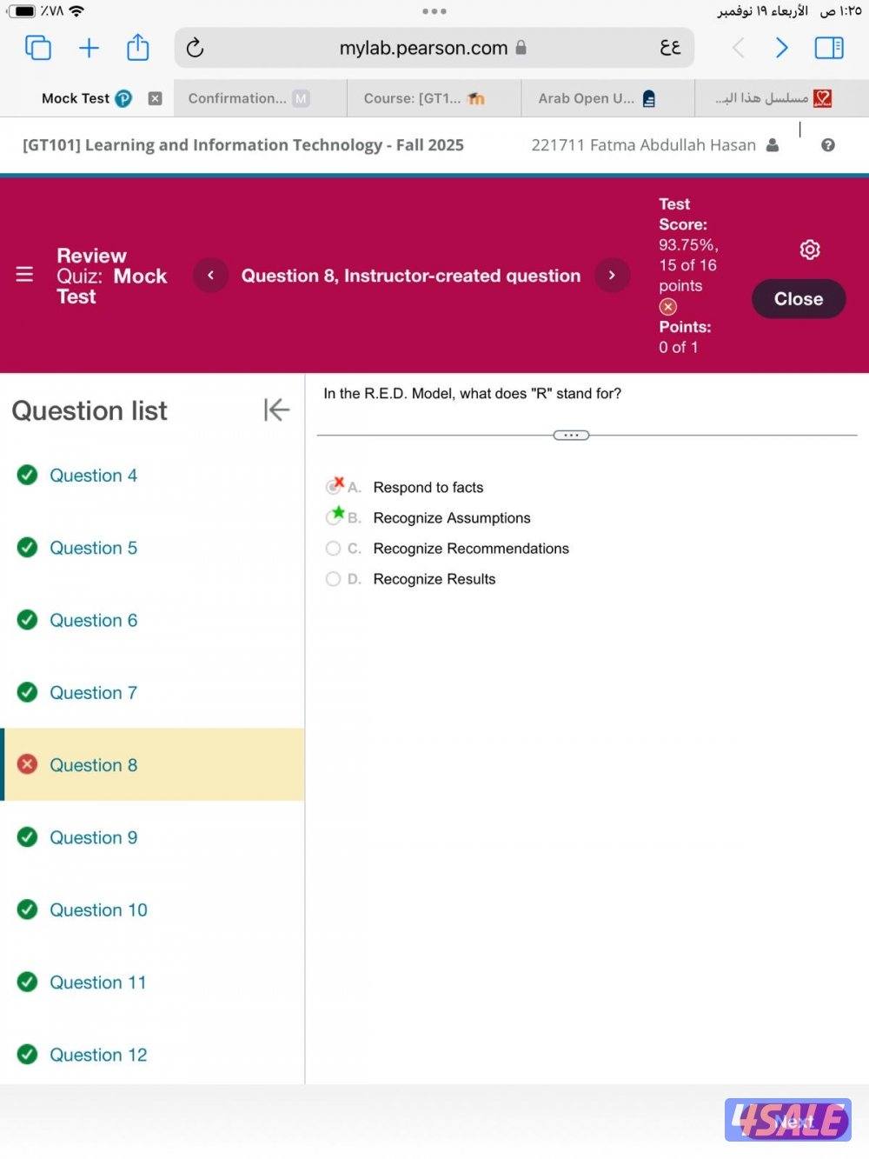Tap the plus icon for new tab
Screen dimensions: 869x1159
(x=89, y=48)
